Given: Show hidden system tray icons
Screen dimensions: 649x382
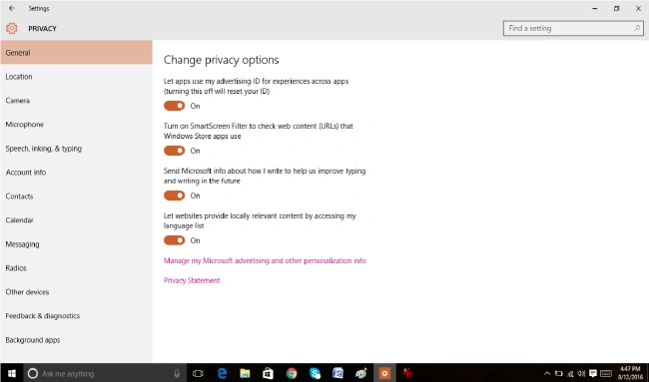Looking at the screenshot, I should point(547,373).
